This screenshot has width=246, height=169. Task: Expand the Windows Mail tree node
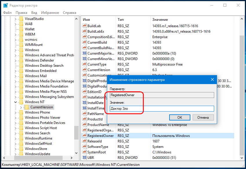[x=16, y=76]
